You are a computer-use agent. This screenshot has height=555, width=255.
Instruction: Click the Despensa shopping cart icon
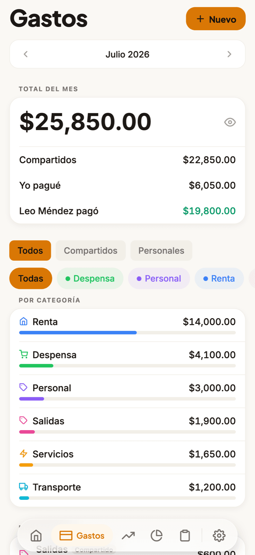pyautogui.click(x=24, y=354)
